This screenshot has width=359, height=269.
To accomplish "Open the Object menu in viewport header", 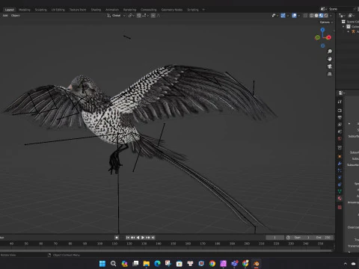I will click(15, 16).
